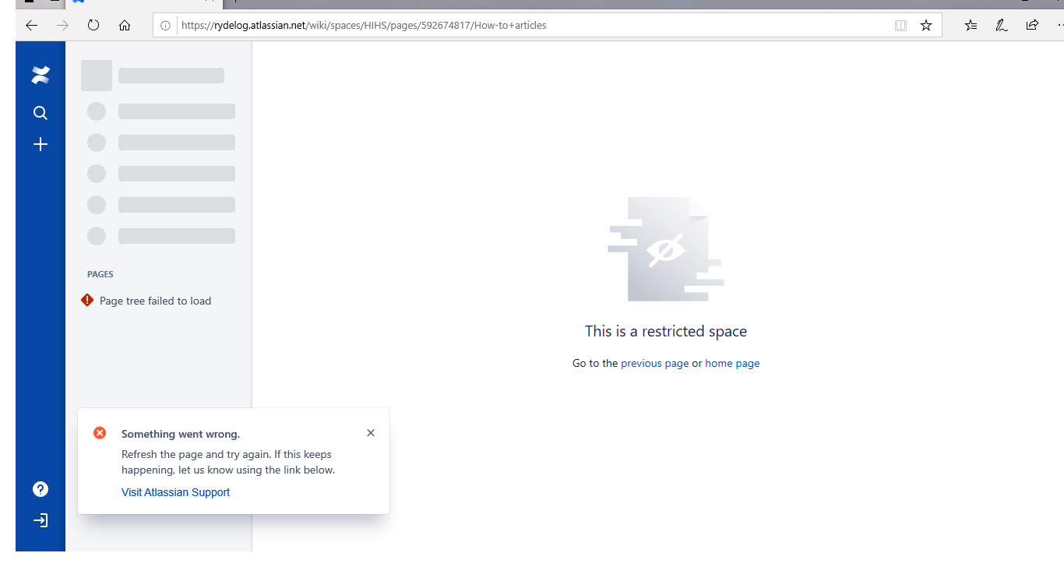Click the 'Page tree failed to load' message
Screen dimensions: 1064x567
(x=156, y=301)
